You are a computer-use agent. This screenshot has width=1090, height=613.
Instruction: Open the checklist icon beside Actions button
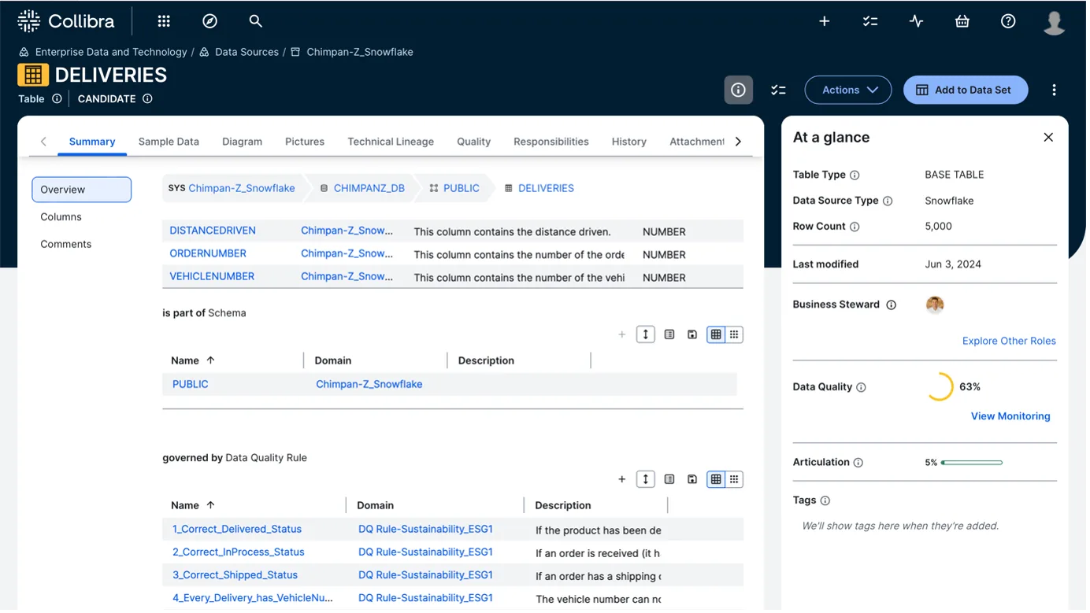coord(778,90)
